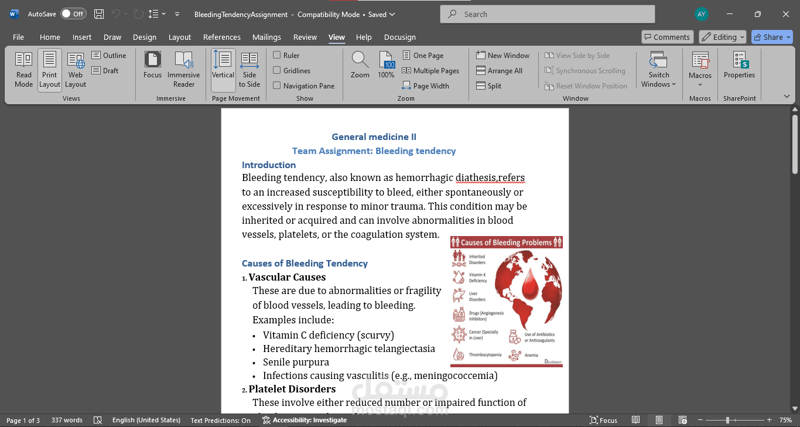The image size is (800, 427).
Task: Choose Multiple Pages zoom
Action: click(430, 71)
